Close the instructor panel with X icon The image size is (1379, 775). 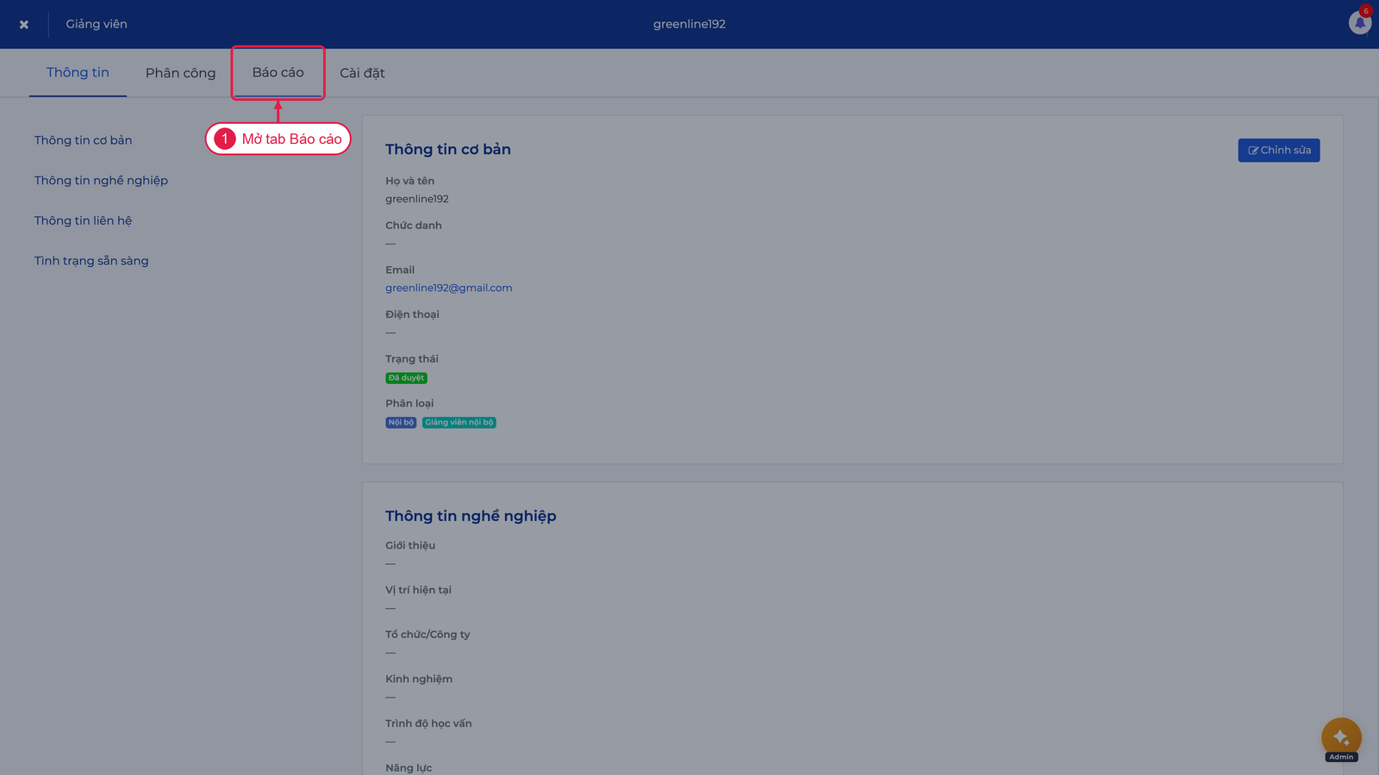pyautogui.click(x=24, y=24)
